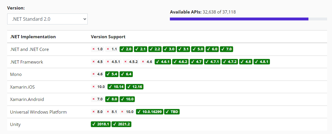Click supported Mono 6.4 badge
Viewport: 332px width, 134px height.
pos(126,74)
